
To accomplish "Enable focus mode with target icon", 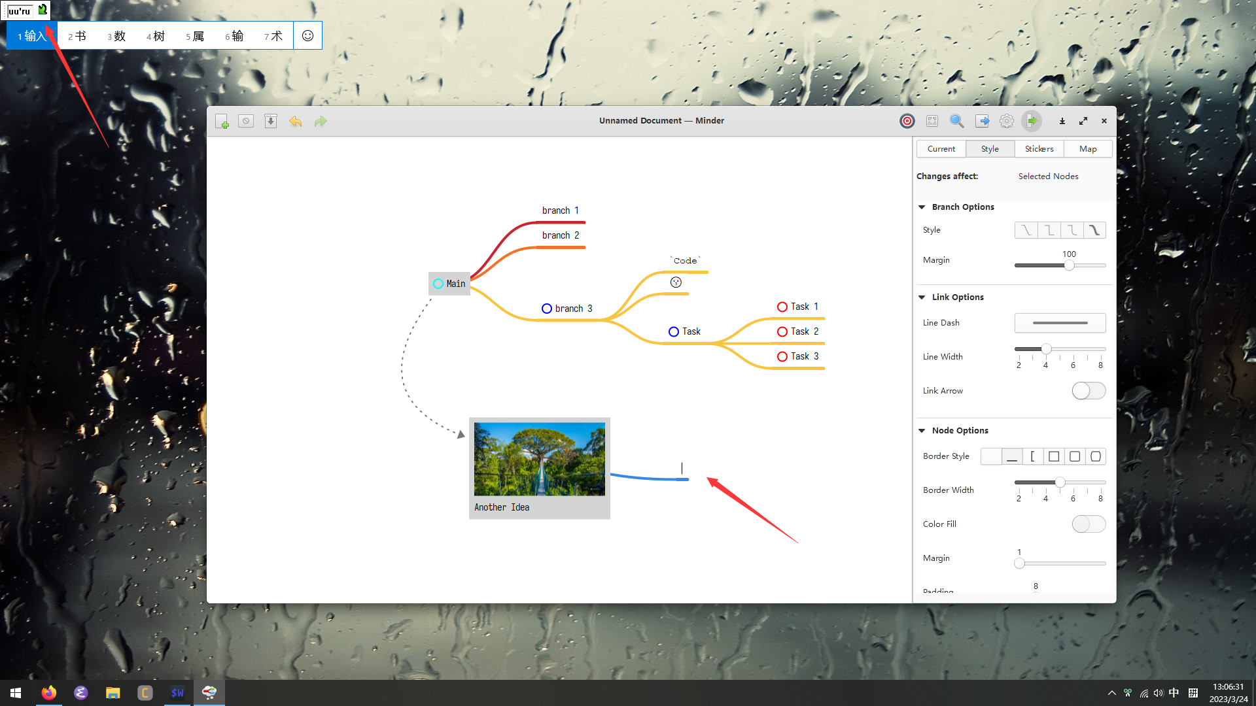I will 907,121.
